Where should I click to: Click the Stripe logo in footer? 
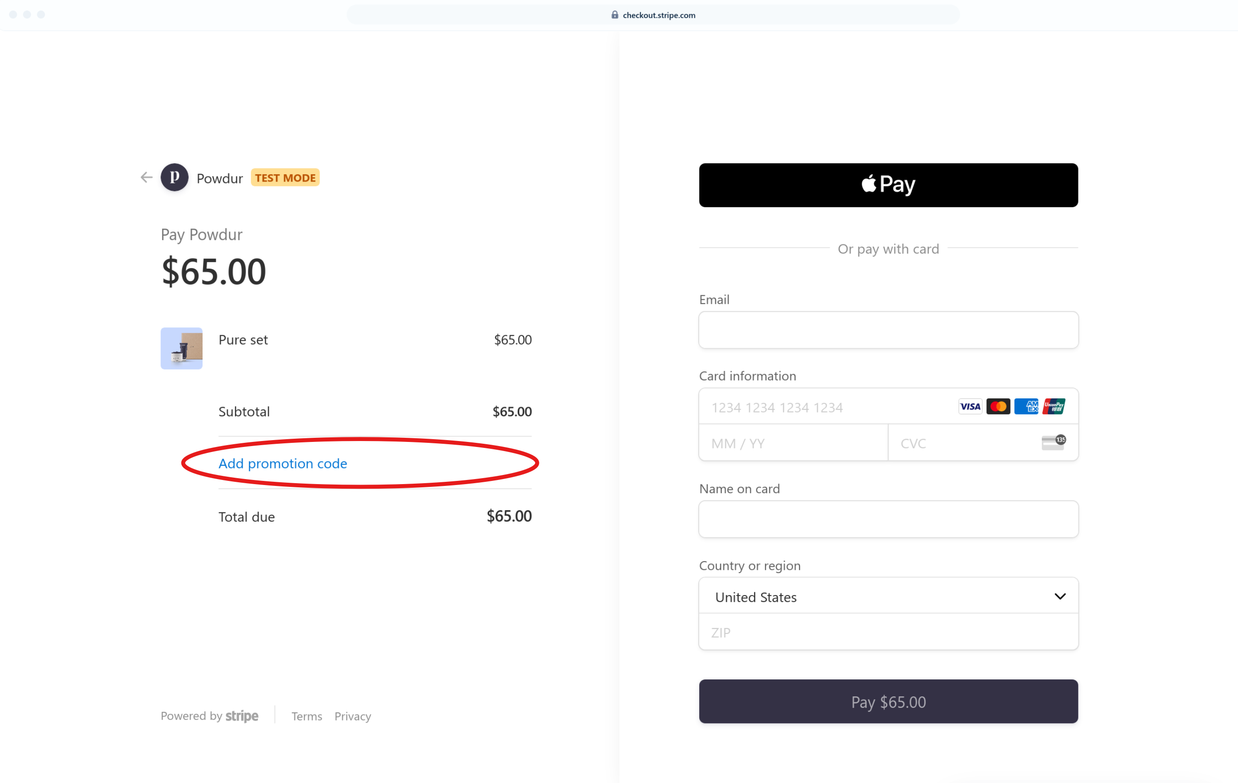(241, 716)
